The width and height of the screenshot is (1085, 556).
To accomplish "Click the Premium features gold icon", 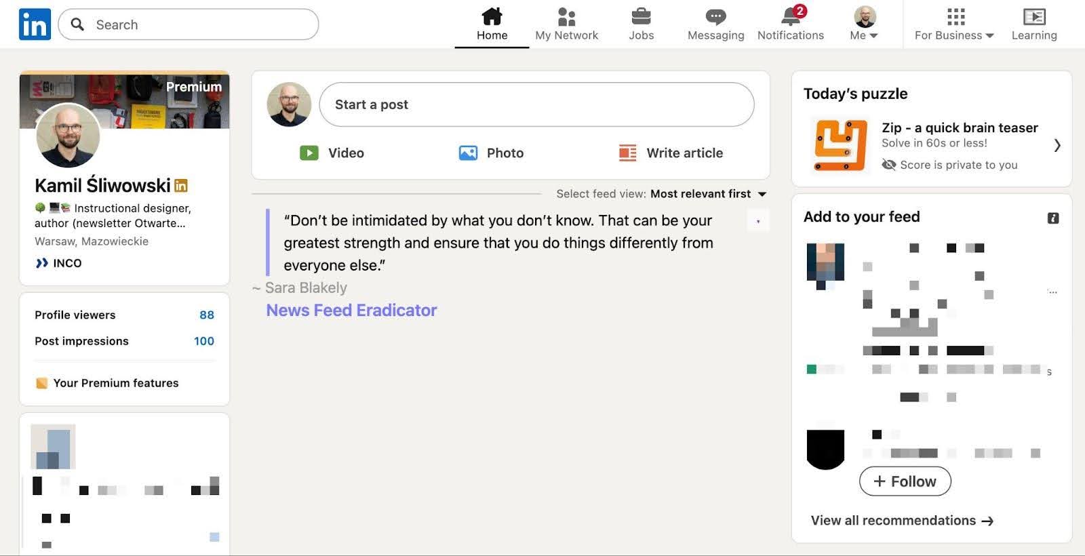I will point(41,383).
